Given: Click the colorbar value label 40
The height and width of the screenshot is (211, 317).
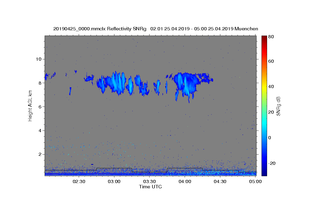Looking at the screenshot, I should tap(271, 87).
